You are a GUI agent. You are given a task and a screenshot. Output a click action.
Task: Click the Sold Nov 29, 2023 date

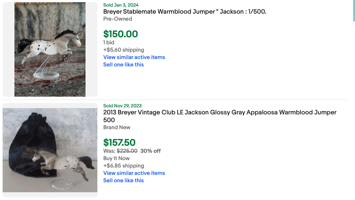pos(122,106)
